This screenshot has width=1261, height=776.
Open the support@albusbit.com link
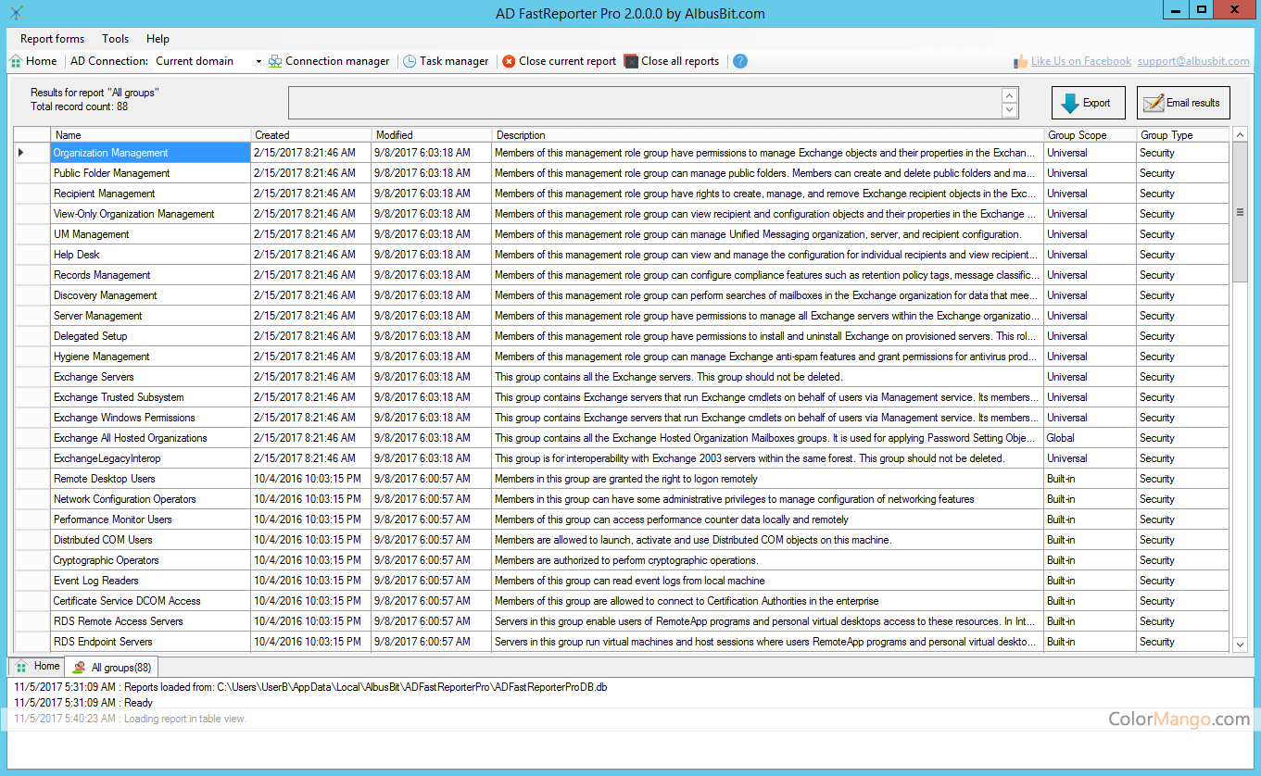(x=1193, y=61)
